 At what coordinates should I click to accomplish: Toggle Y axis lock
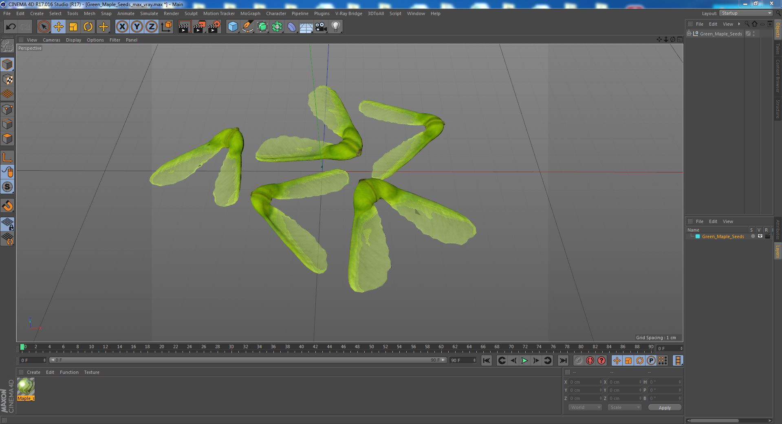pos(137,27)
